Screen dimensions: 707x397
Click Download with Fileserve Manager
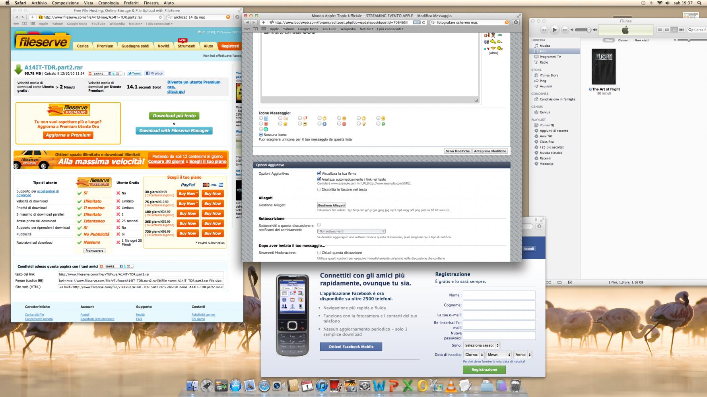(x=174, y=131)
